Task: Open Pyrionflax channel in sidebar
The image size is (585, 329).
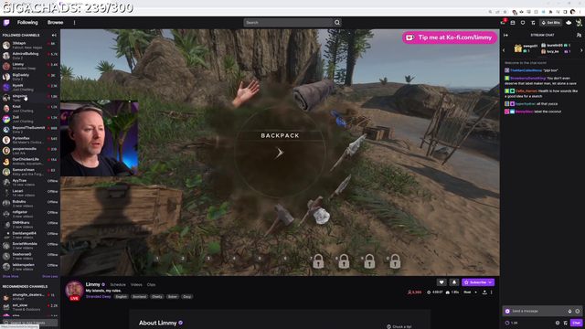Action: click(x=30, y=140)
